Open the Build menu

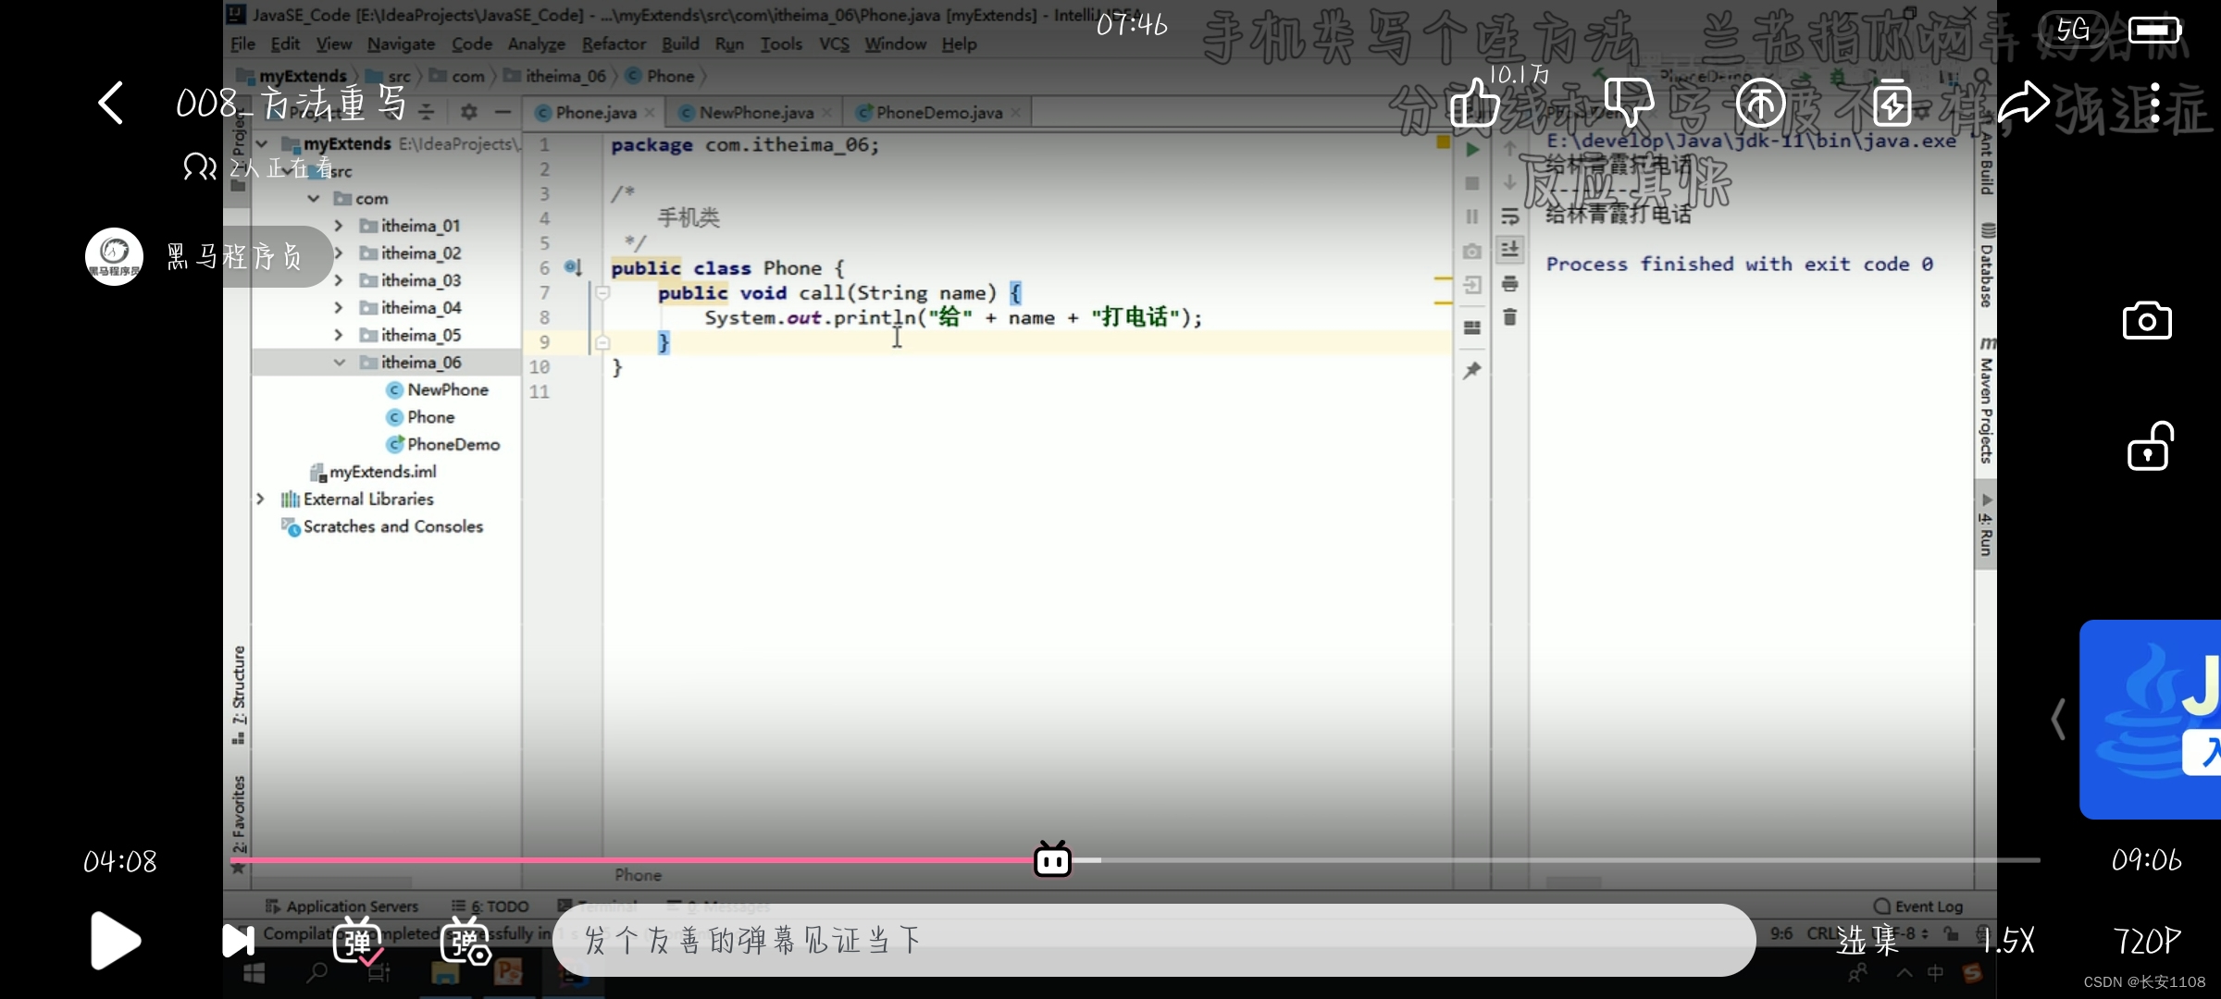[680, 43]
